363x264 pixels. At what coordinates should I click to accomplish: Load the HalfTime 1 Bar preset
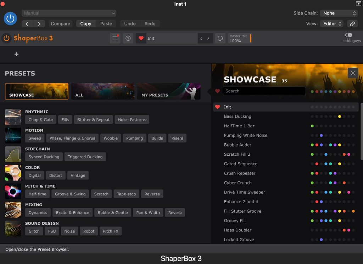pos(286,126)
